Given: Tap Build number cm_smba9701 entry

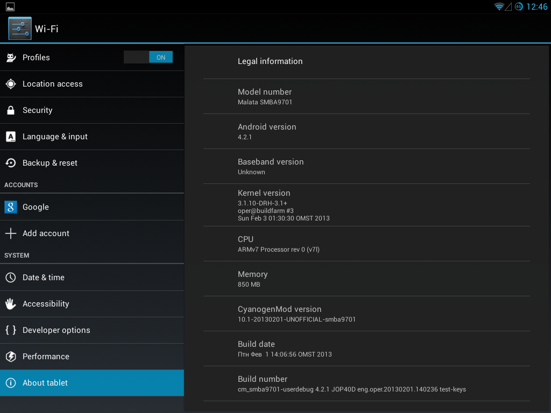Looking at the screenshot, I should (366, 383).
